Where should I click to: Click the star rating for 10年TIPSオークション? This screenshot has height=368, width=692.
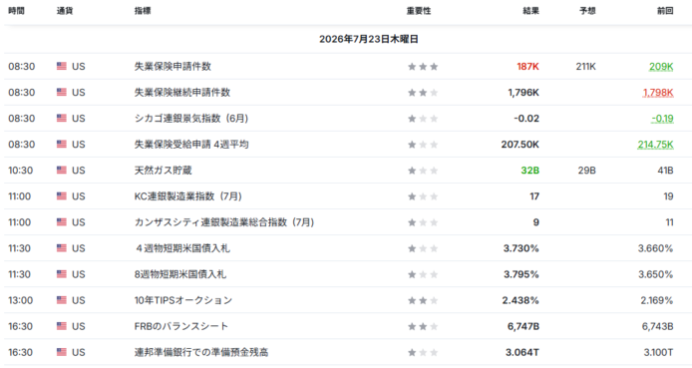click(423, 300)
